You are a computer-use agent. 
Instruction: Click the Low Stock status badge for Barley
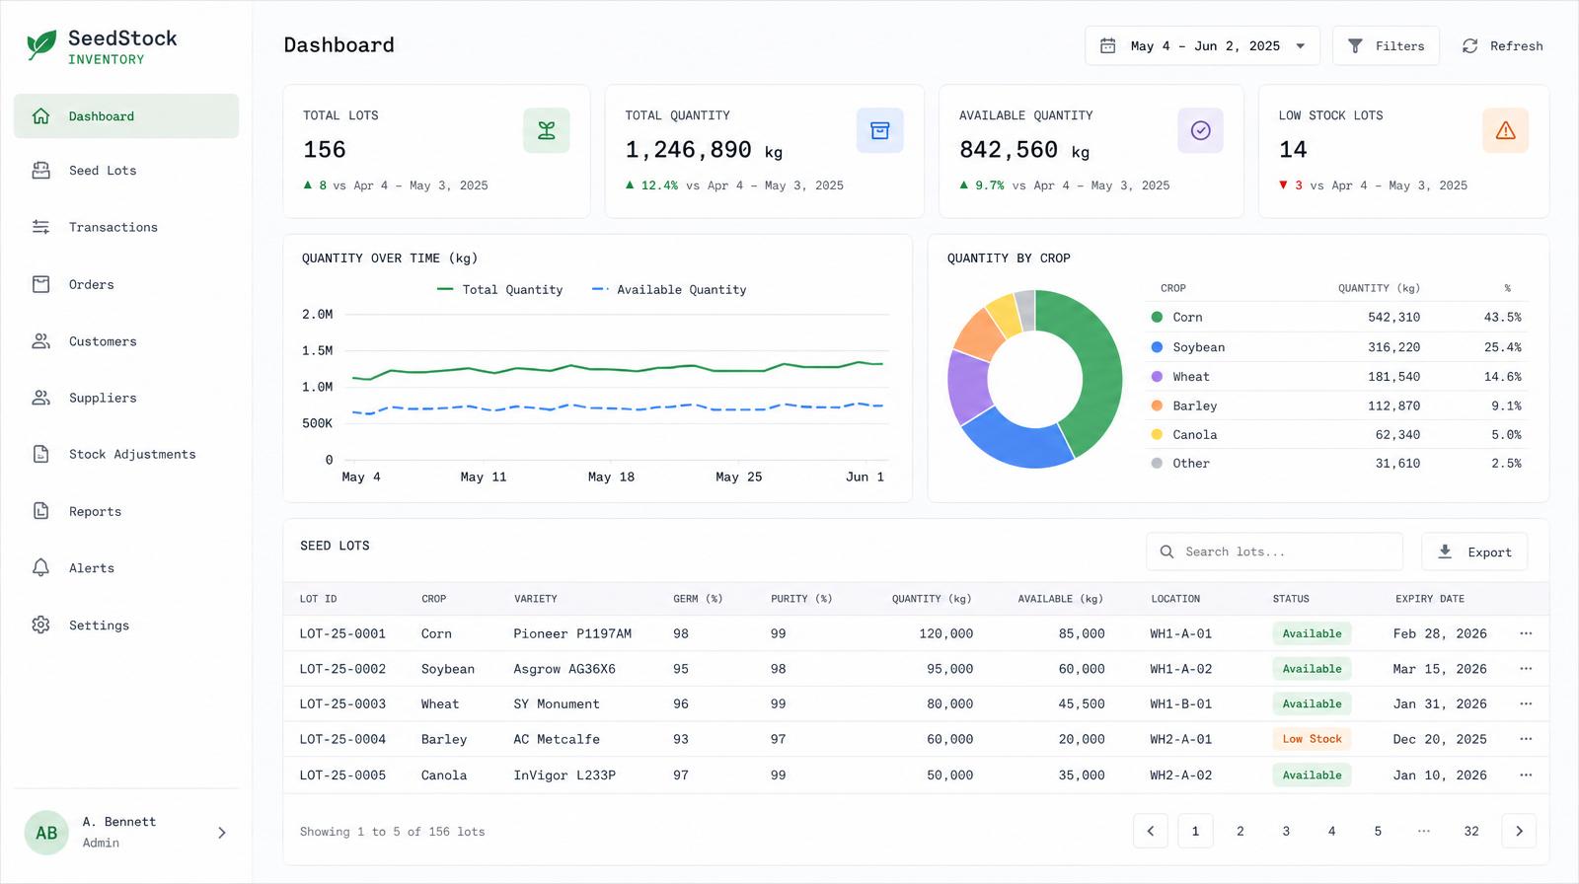click(x=1312, y=739)
